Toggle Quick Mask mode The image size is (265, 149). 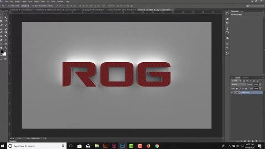1,59
